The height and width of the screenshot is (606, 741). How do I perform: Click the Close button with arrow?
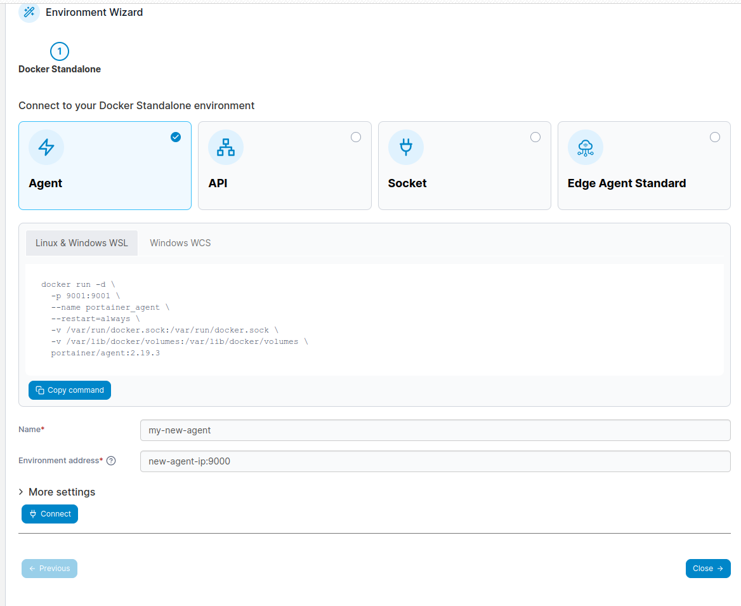[707, 569]
